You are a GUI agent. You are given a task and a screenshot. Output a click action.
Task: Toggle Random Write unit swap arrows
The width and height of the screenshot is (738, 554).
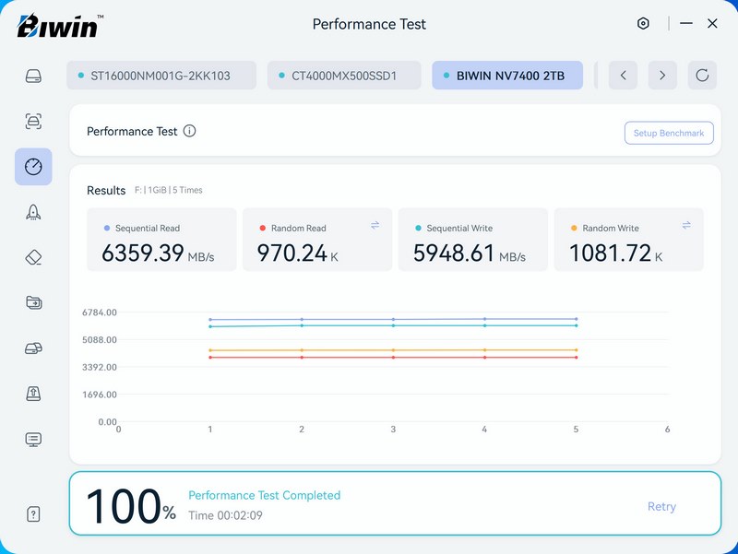686,225
